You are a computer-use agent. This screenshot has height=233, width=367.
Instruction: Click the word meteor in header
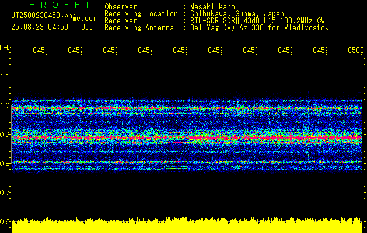coord(85,19)
